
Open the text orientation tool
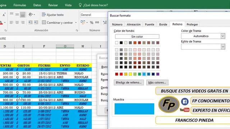tap(31, 14)
